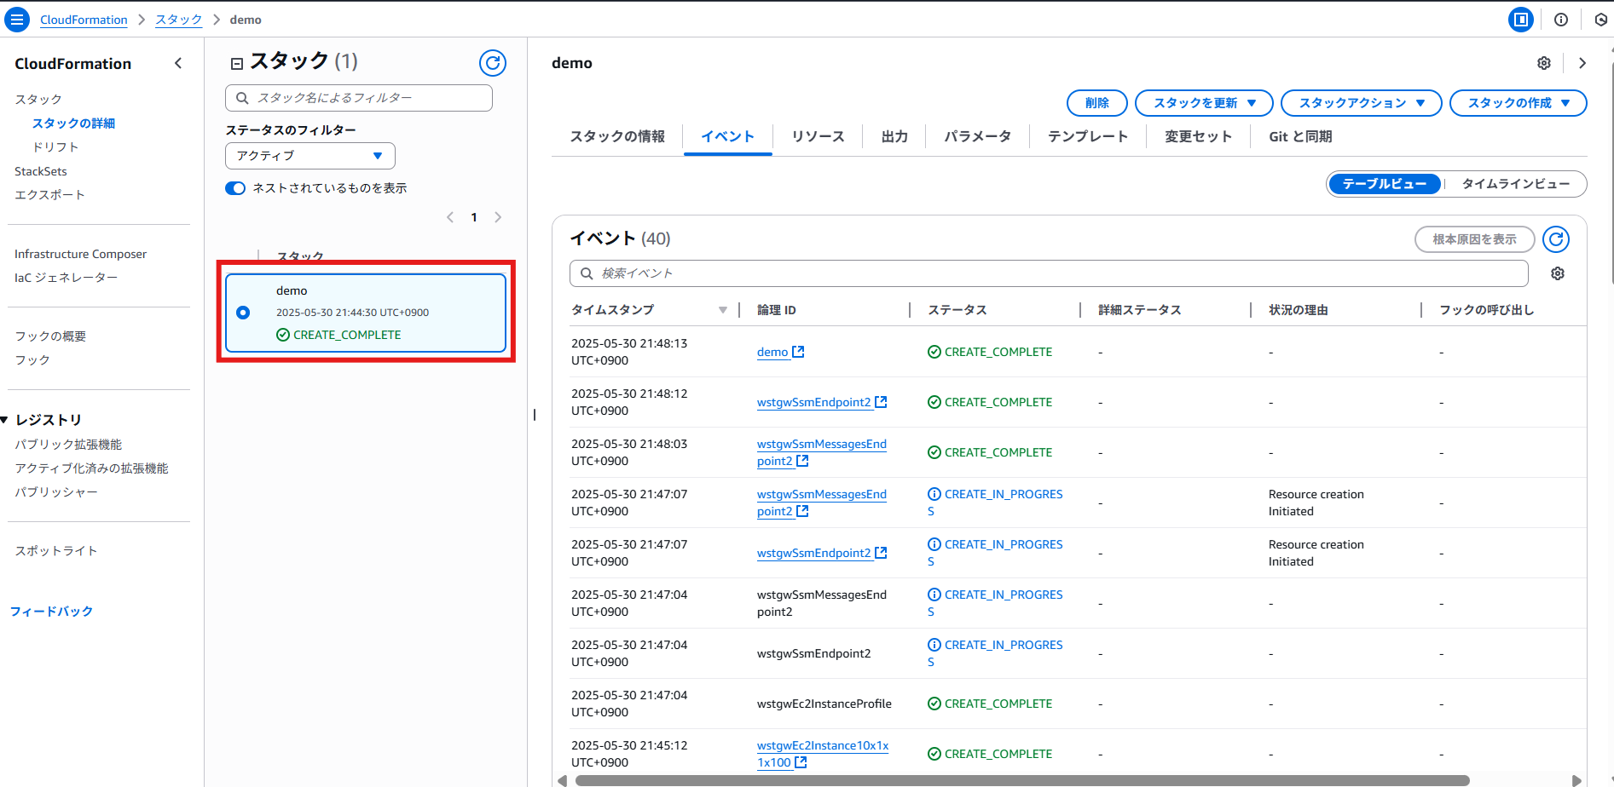Refresh the stacks list

click(x=493, y=63)
